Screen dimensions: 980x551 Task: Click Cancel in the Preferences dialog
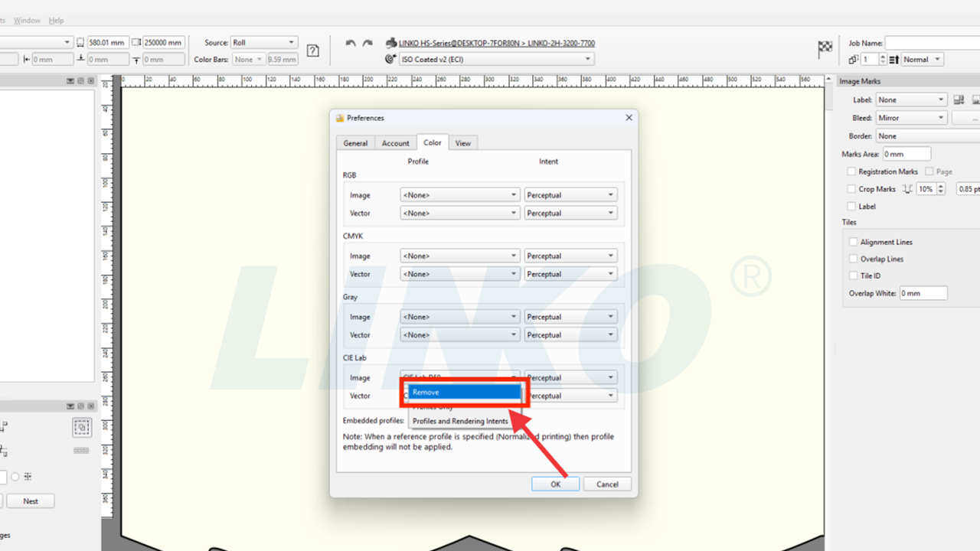607,484
